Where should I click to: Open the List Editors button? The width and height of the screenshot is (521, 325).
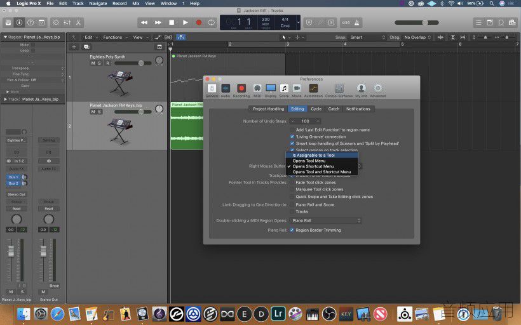point(478,23)
